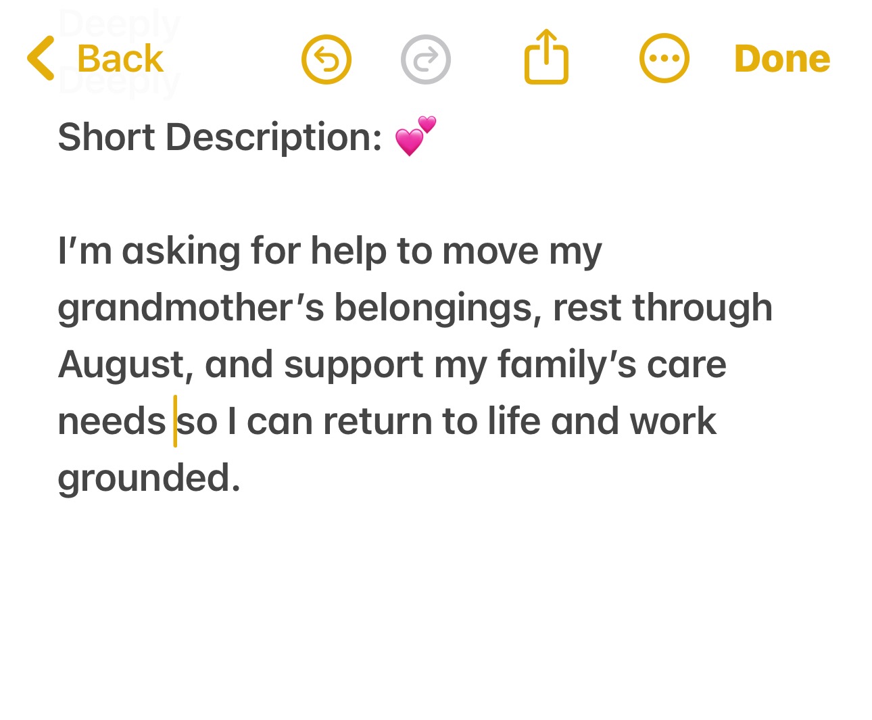Image resolution: width=872 pixels, height=720 pixels.
Task: Open the more options ellipsis menu
Action: 664,59
